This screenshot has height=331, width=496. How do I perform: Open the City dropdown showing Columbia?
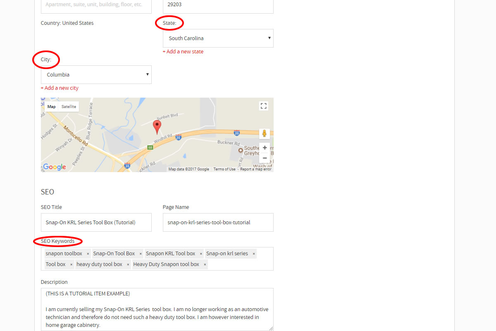point(96,74)
